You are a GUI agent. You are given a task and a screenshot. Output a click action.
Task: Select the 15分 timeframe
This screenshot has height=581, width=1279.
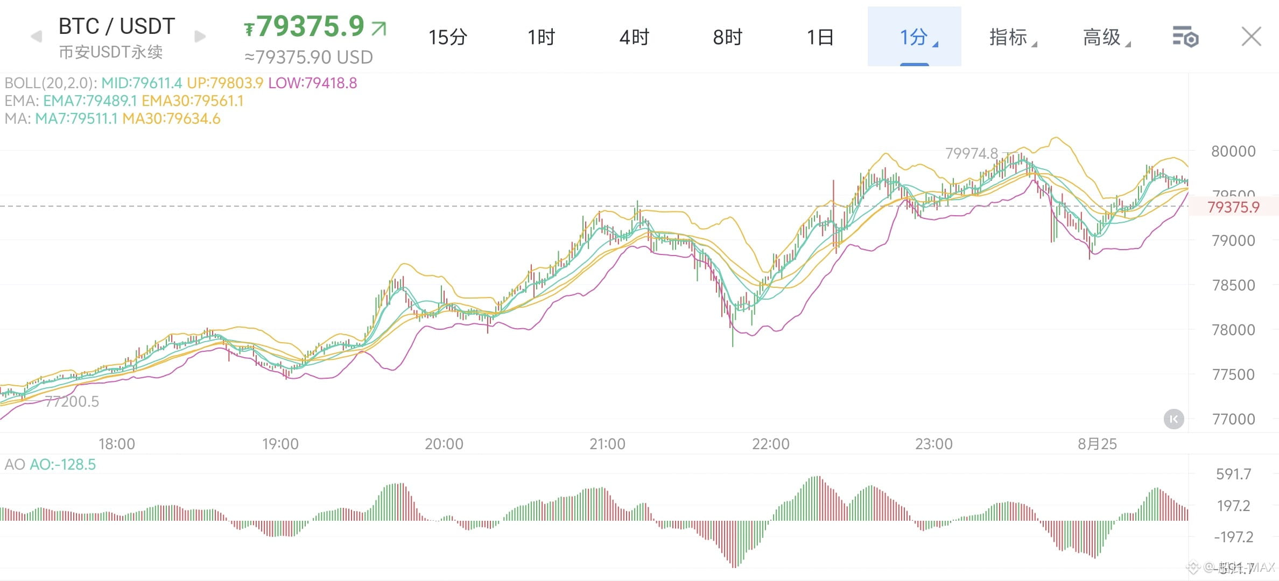click(x=447, y=37)
